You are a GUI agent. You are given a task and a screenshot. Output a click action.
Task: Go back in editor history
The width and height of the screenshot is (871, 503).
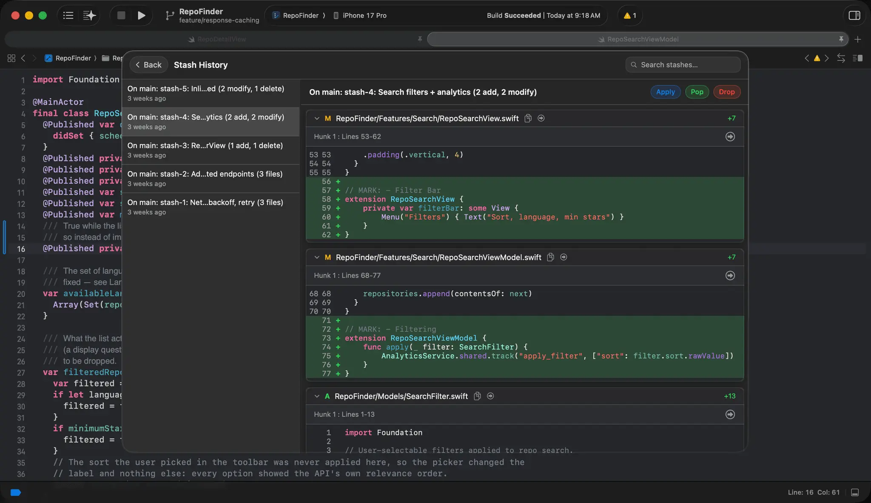click(23, 58)
